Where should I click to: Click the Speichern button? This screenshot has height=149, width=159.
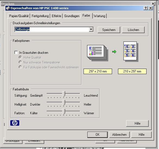109,30
